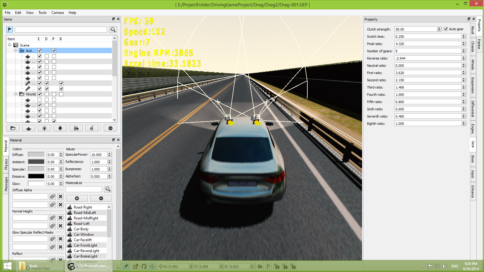The width and height of the screenshot is (484, 272).
Task: Toggle E checkbox for the Aud... item
Action: [x=39, y=51]
